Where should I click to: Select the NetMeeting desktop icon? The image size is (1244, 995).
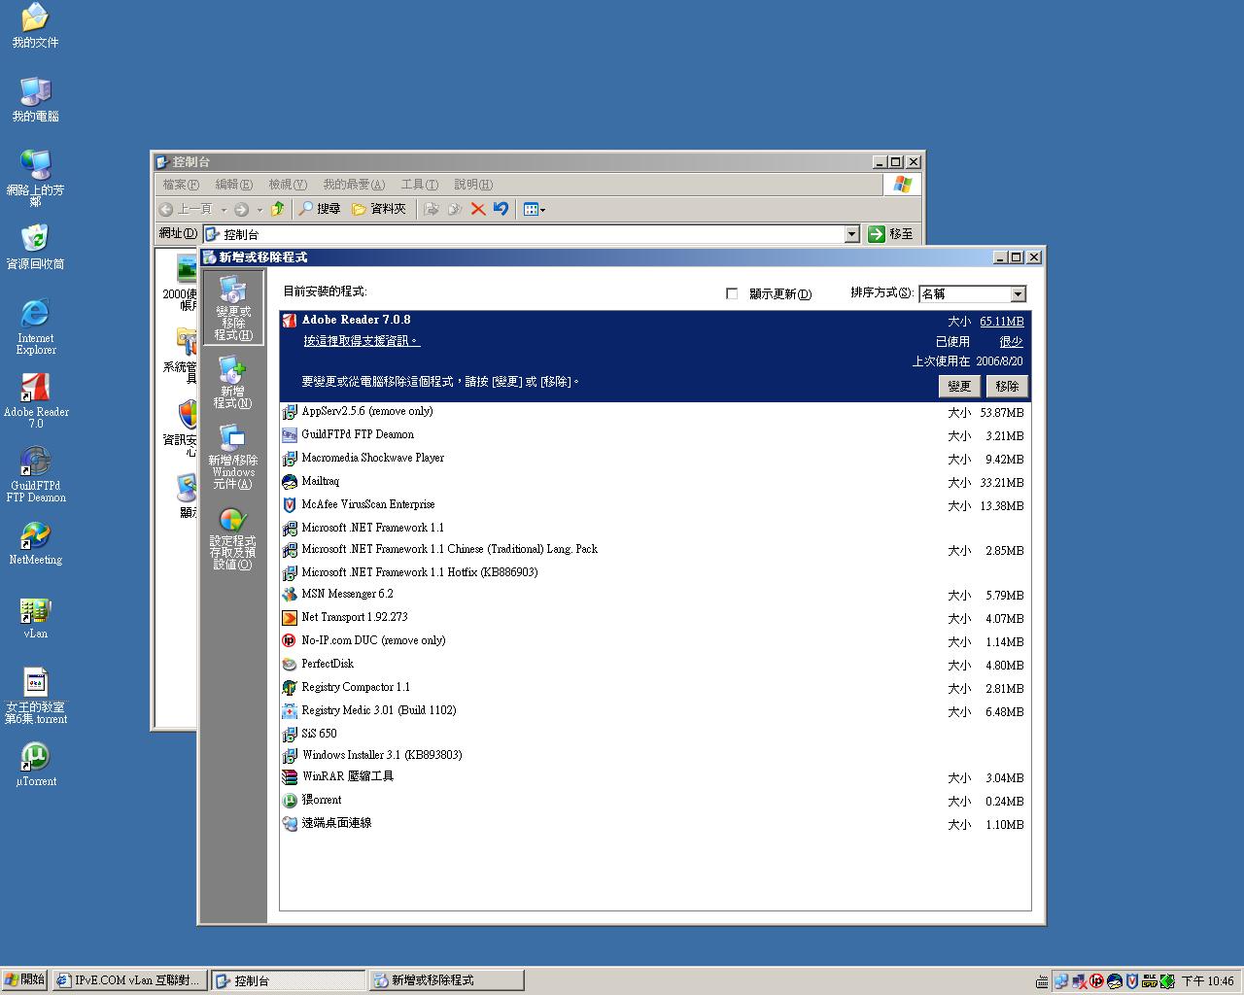[35, 543]
